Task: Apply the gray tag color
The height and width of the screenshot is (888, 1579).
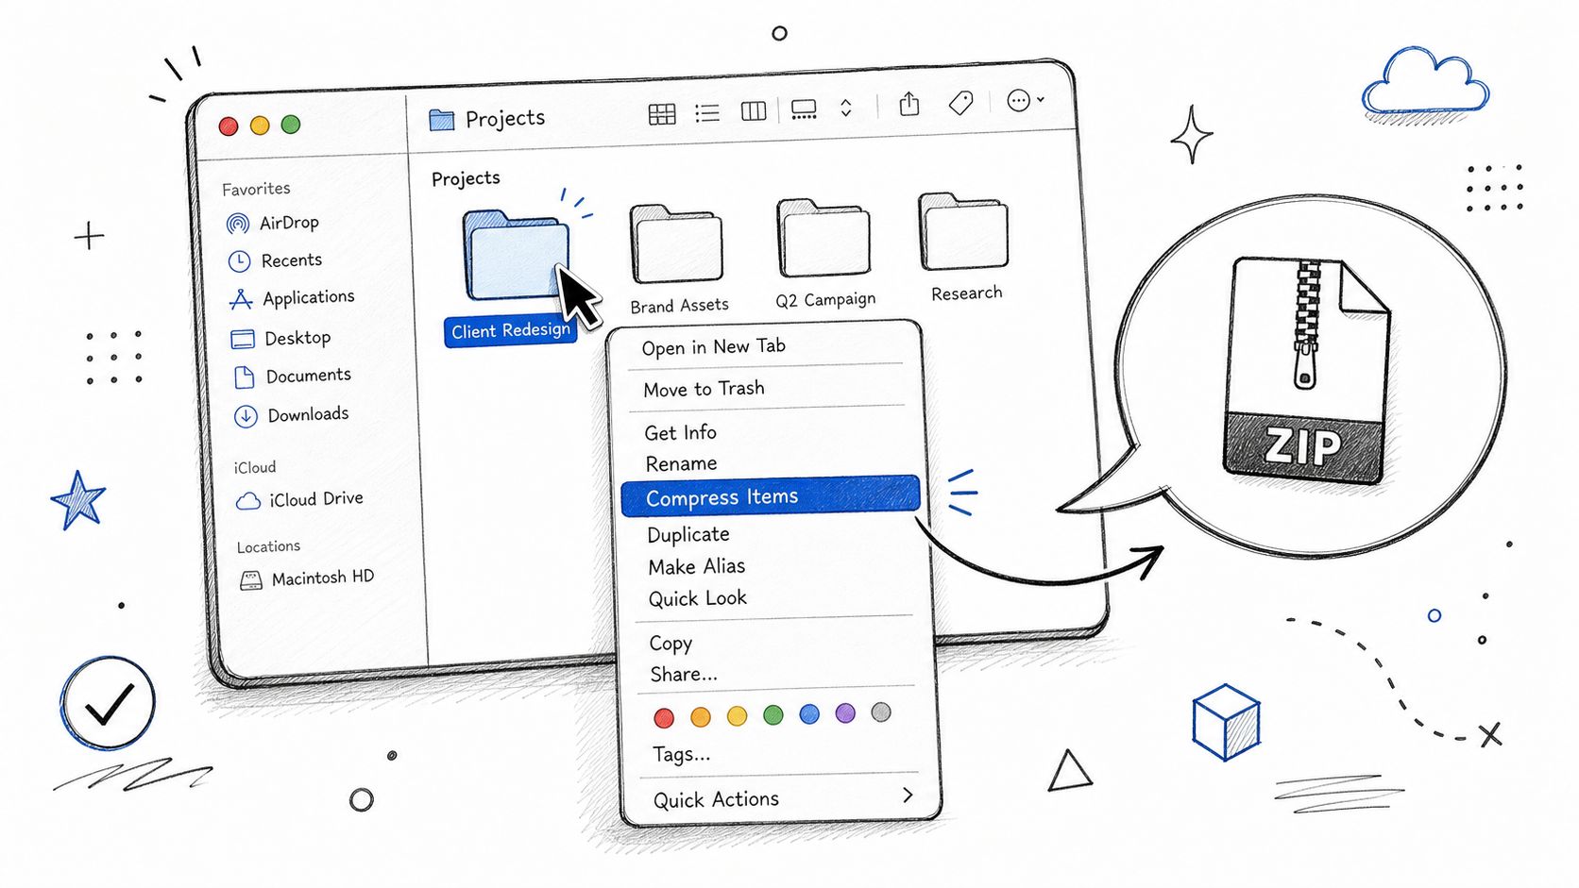Action: click(x=881, y=712)
